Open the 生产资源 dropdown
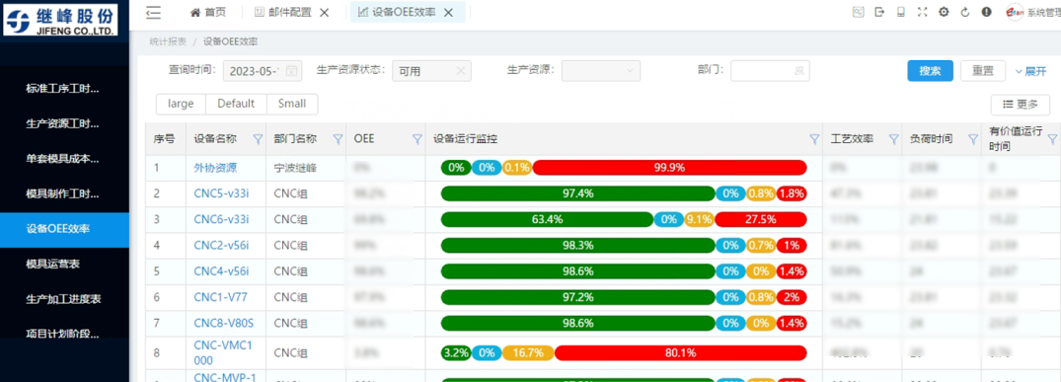Image resolution: width=1061 pixels, height=382 pixels. pos(601,70)
